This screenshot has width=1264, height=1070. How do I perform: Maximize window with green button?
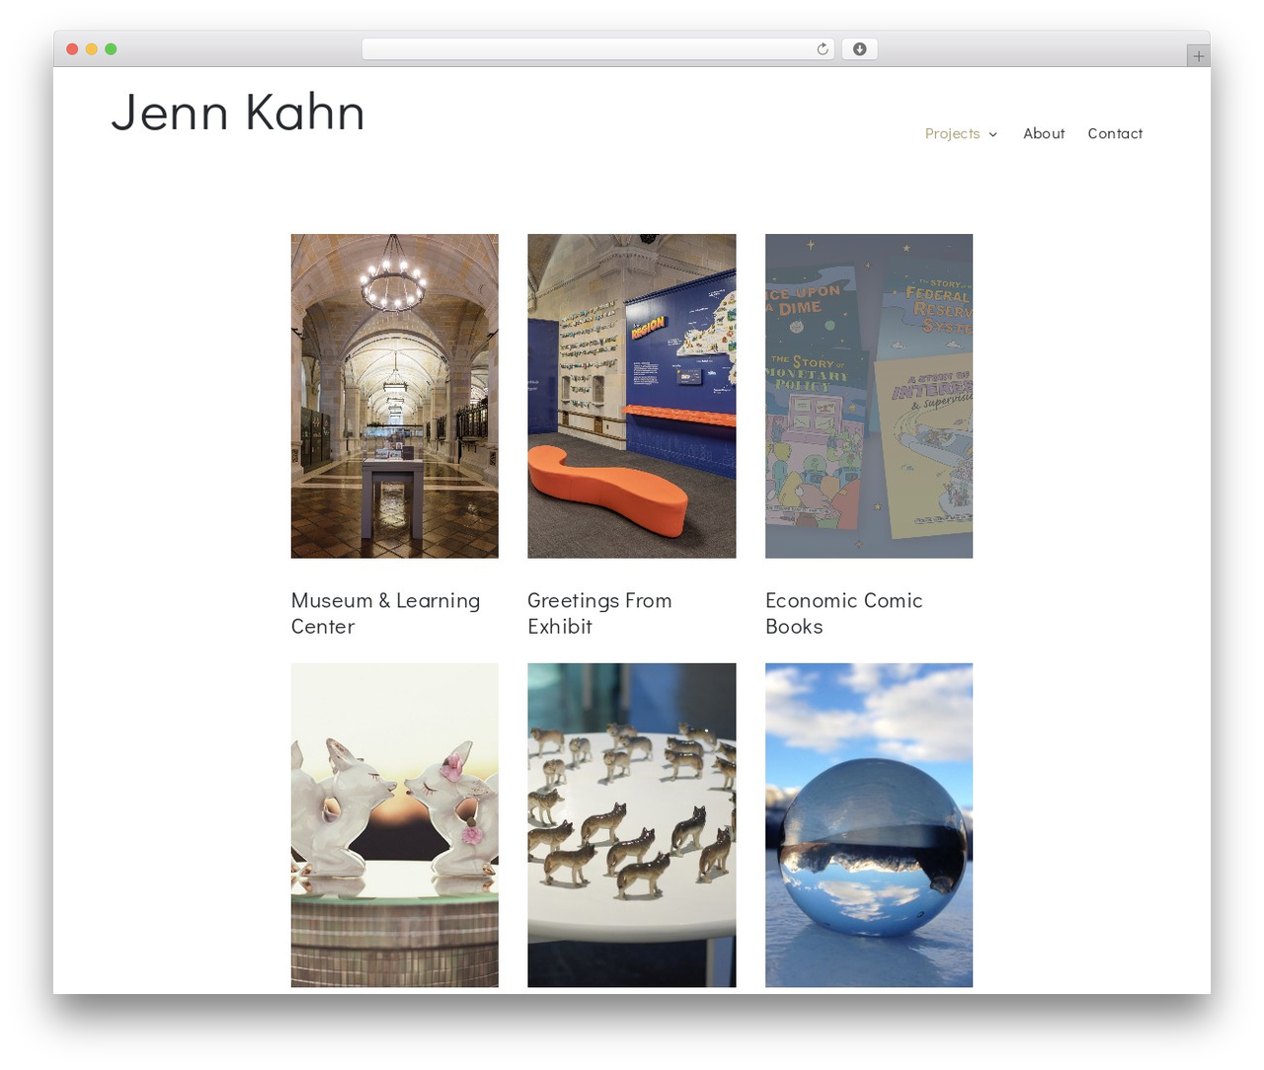[111, 49]
